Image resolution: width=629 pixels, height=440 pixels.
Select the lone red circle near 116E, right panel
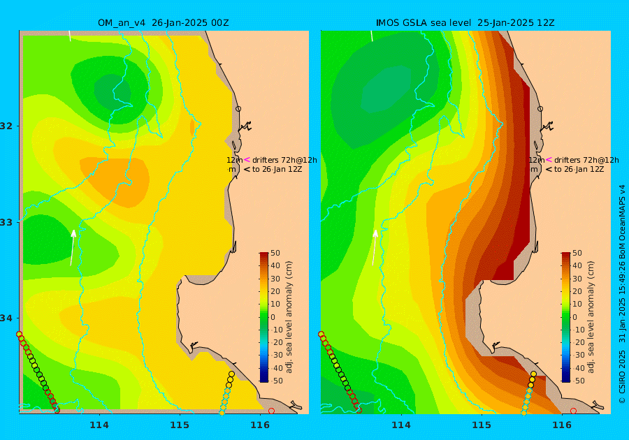coord(574,411)
